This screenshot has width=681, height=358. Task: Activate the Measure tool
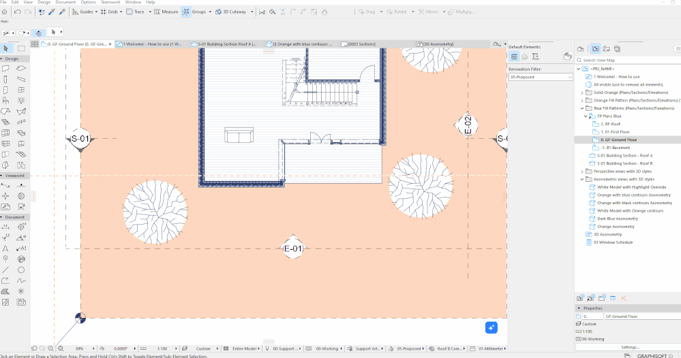(x=165, y=12)
